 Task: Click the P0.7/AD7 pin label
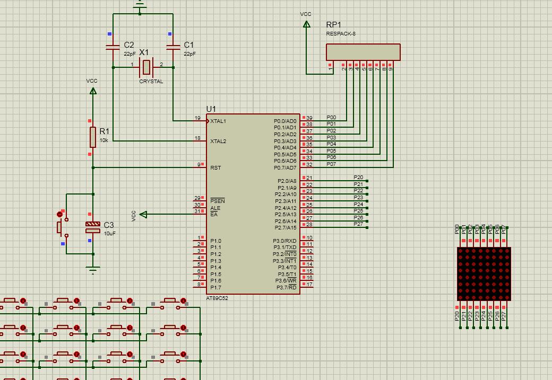point(285,167)
